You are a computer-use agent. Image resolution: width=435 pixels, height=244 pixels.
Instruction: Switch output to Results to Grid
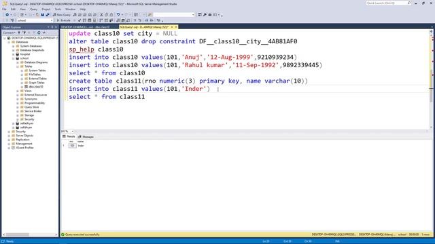[123, 20]
